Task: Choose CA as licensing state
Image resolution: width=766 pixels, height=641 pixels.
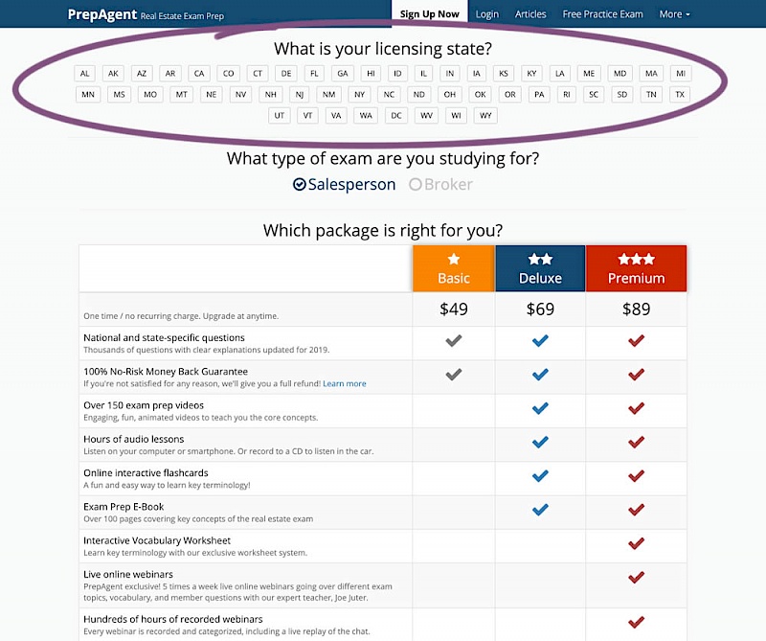Action: pos(199,73)
